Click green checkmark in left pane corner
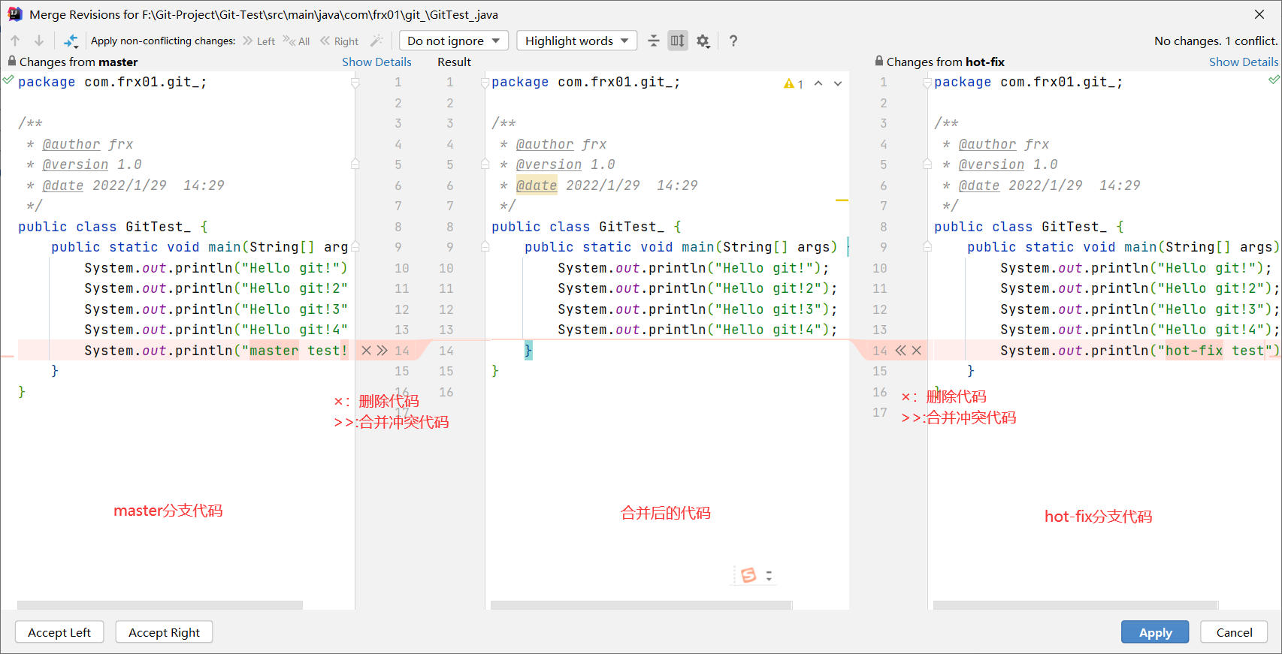 [8, 80]
